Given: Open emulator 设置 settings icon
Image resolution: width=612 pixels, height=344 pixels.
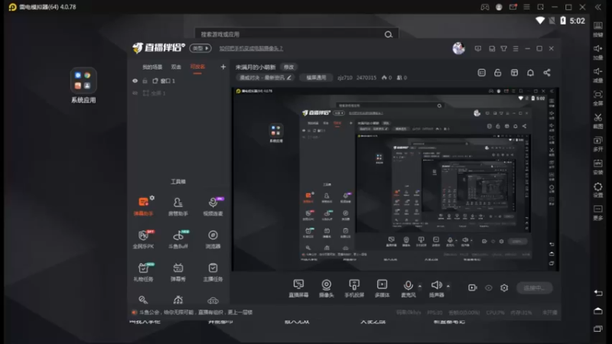Looking at the screenshot, I should point(598,187).
